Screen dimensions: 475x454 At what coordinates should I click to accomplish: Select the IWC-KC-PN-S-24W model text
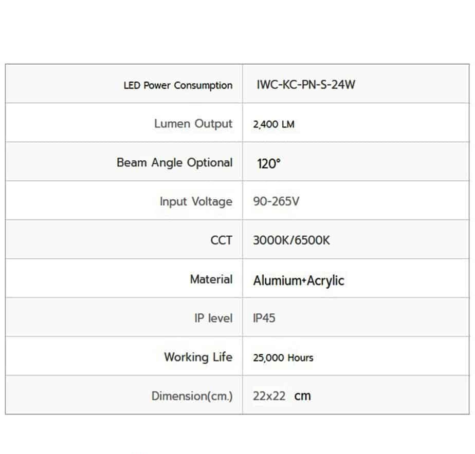[x=305, y=85]
